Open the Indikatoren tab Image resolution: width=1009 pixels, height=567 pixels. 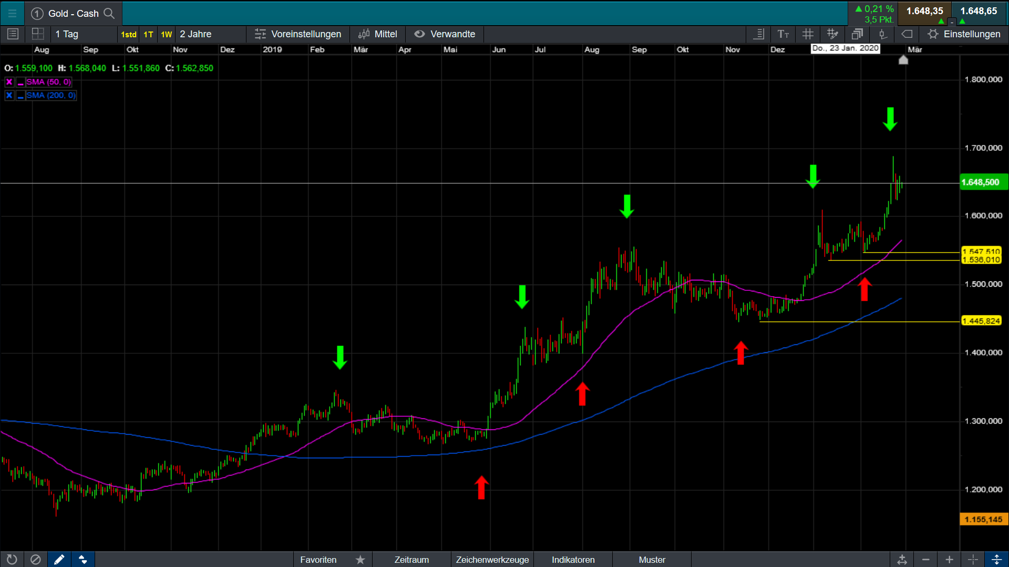573,560
